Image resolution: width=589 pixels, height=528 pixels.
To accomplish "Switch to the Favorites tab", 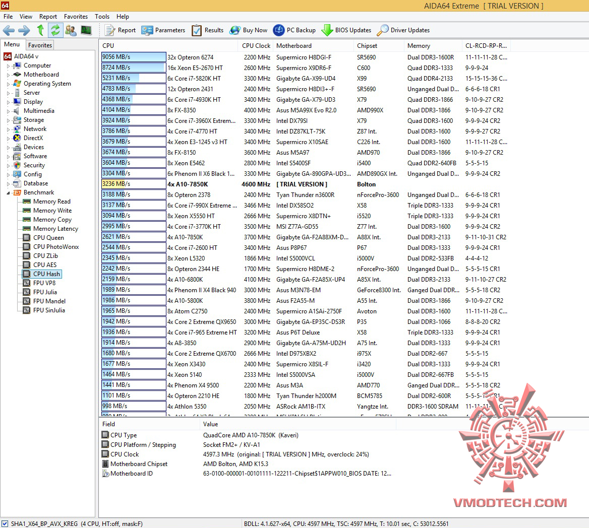I will pyautogui.click(x=40, y=45).
